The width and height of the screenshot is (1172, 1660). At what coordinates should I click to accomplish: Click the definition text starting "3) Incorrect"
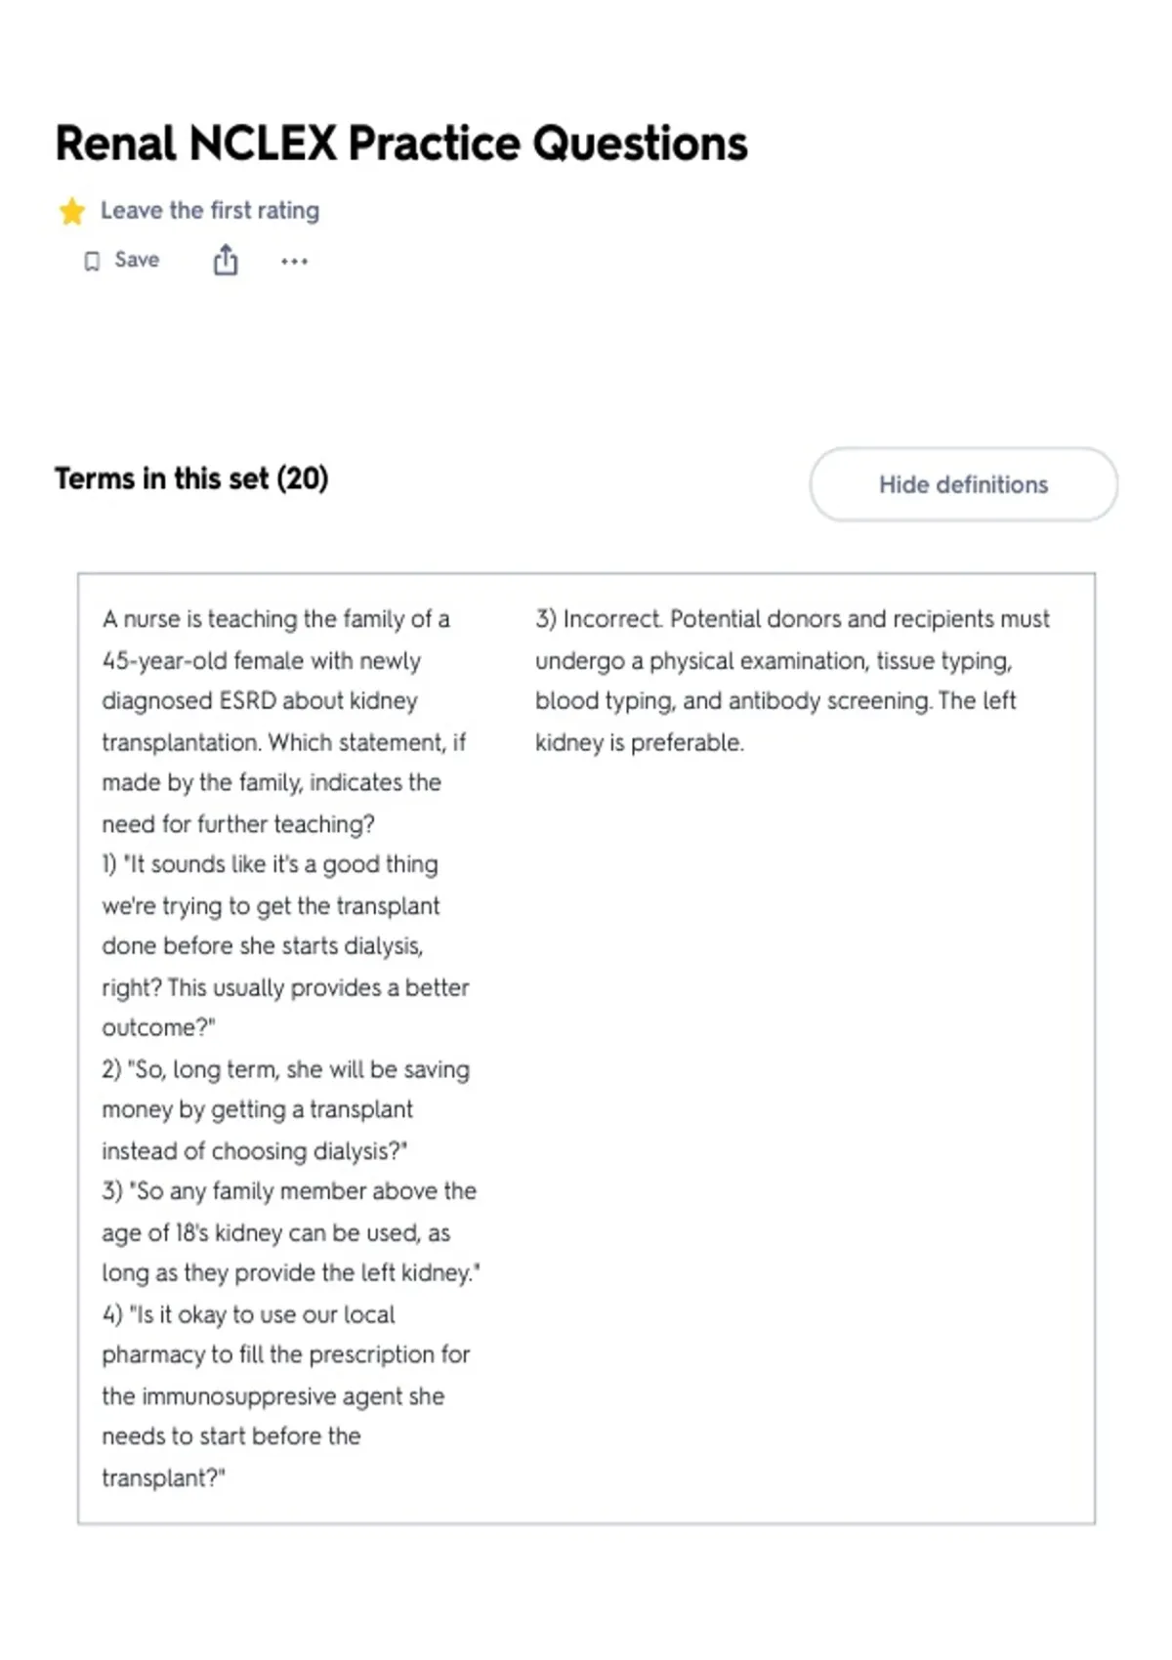click(792, 681)
